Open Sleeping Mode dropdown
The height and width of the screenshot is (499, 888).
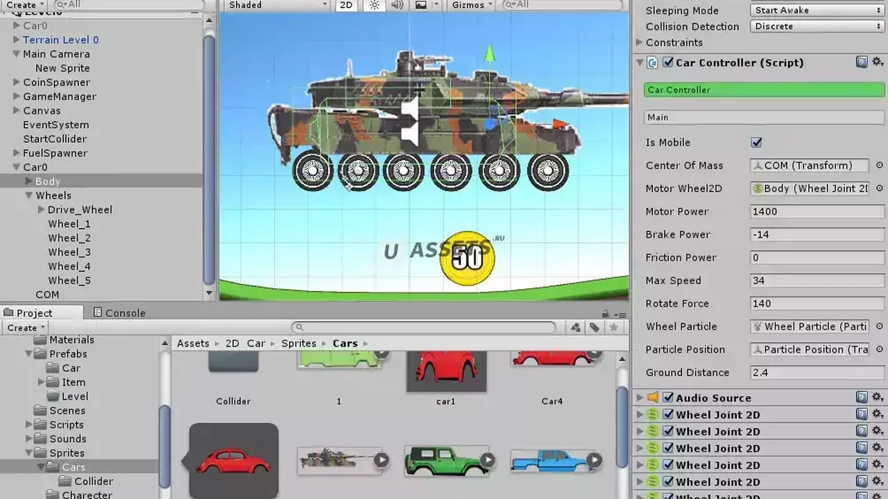(817, 10)
